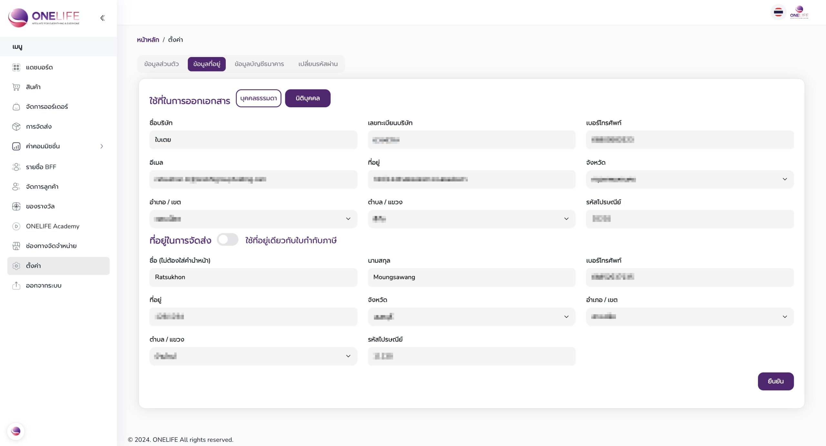
Task: Select the นิติบุคคล juristic person option
Action: [307, 98]
